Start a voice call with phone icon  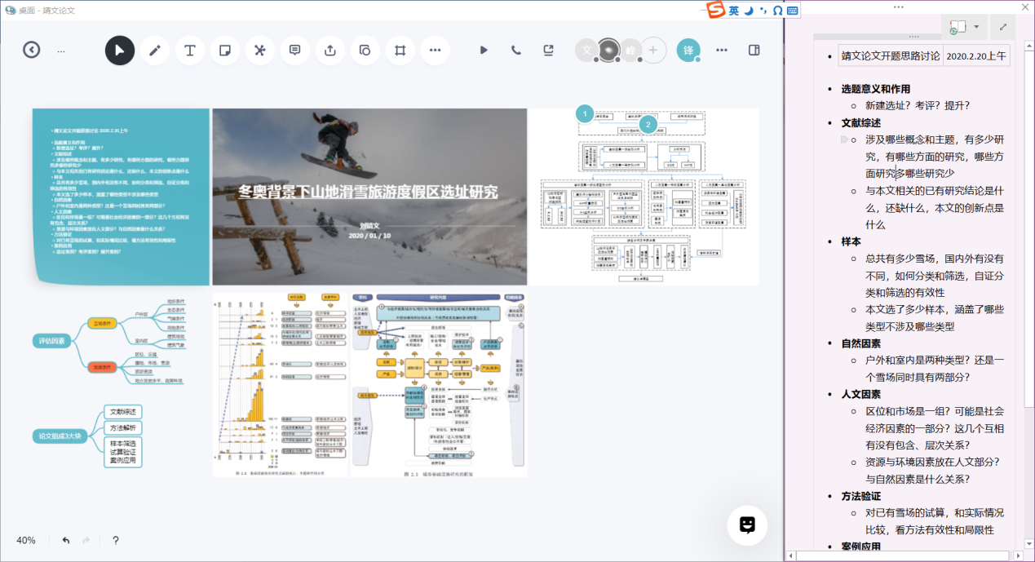(516, 51)
